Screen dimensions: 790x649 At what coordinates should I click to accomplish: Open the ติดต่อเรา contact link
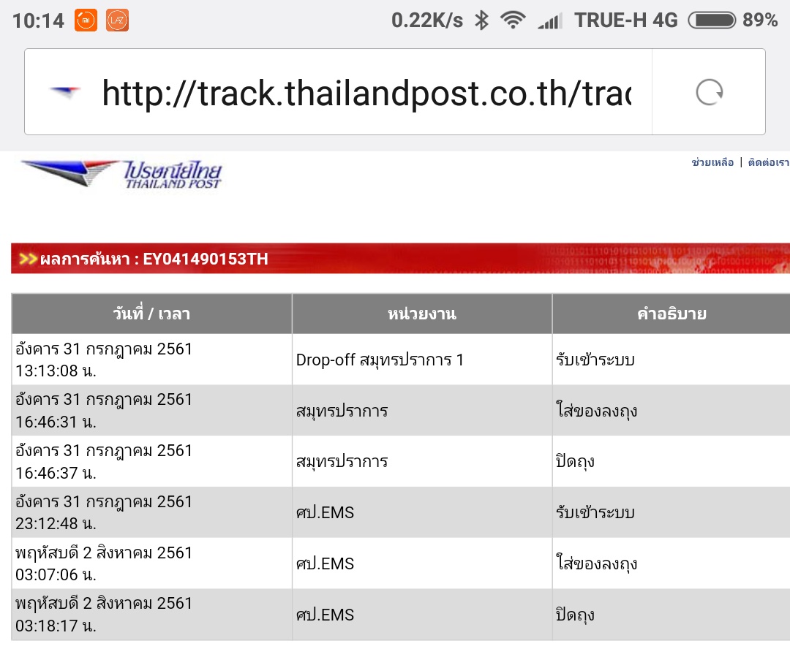click(768, 162)
